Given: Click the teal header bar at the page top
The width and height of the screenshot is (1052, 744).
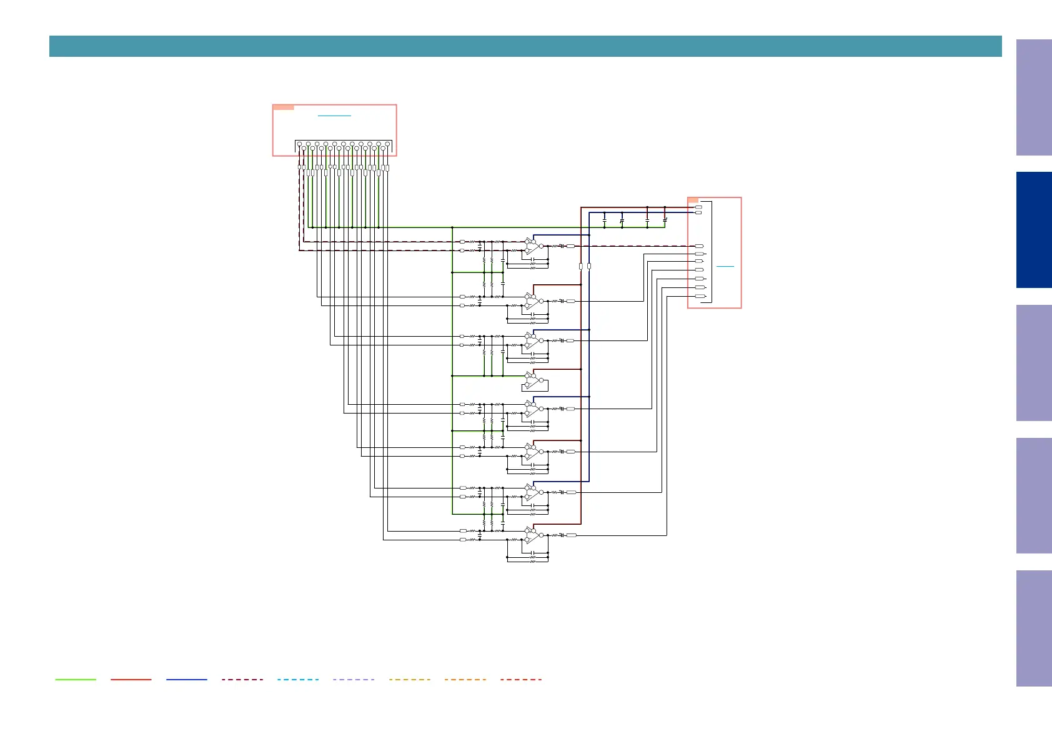Looking at the screenshot, I should [x=525, y=46].
